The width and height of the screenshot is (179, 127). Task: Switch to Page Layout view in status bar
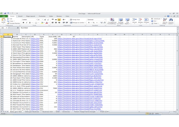150,114
